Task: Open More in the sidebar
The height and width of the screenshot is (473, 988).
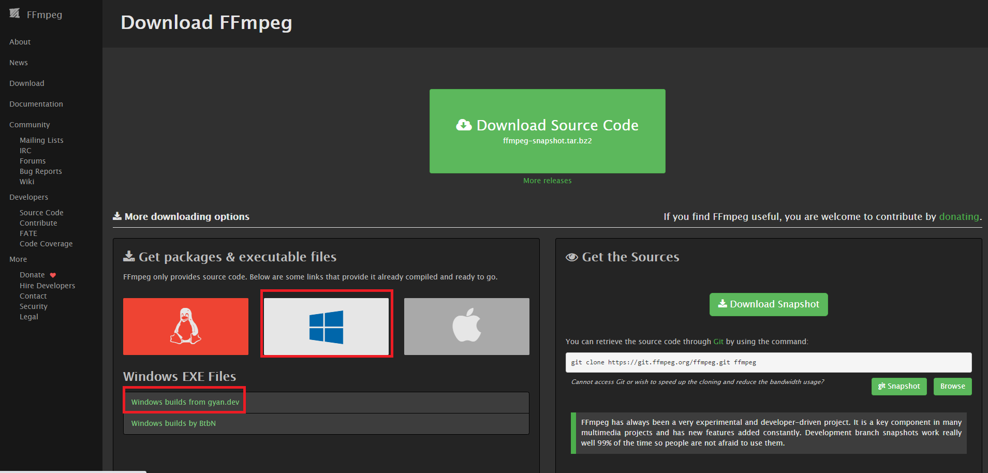Action: tap(18, 259)
